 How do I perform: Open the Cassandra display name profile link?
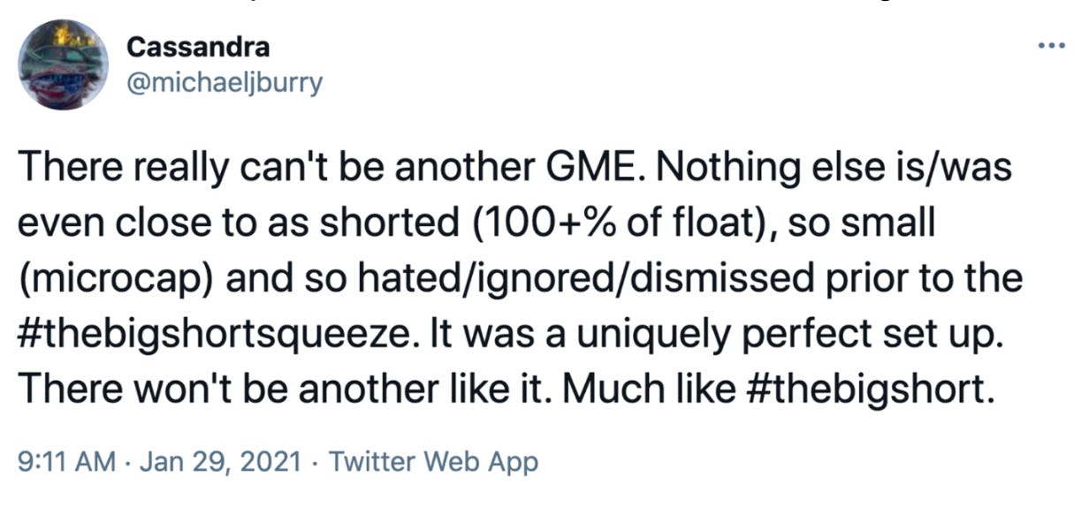(198, 46)
